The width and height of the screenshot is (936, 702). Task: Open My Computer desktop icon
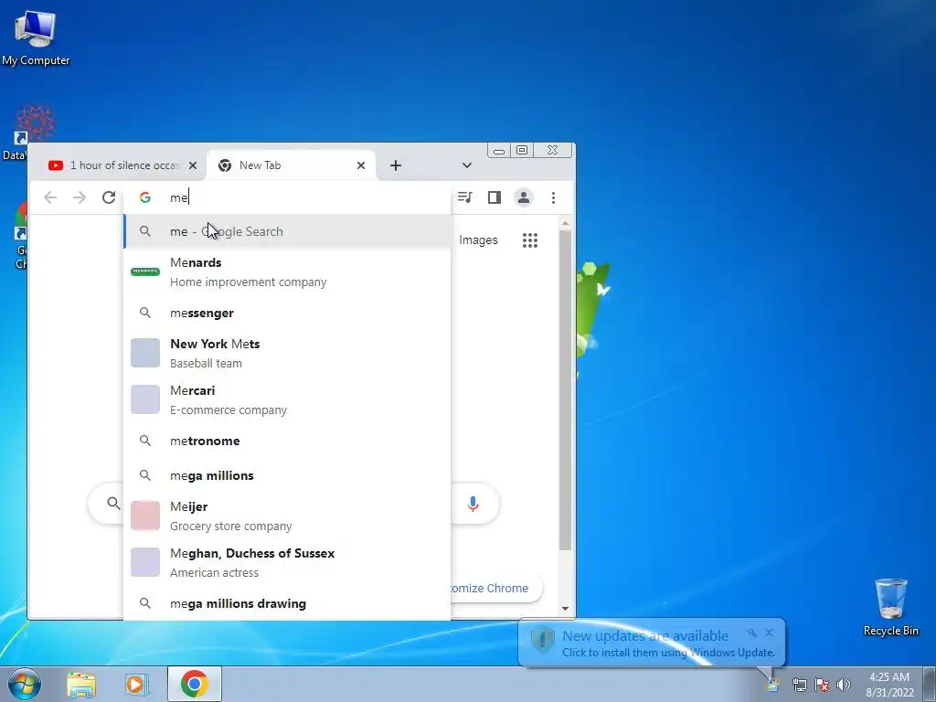(x=36, y=37)
